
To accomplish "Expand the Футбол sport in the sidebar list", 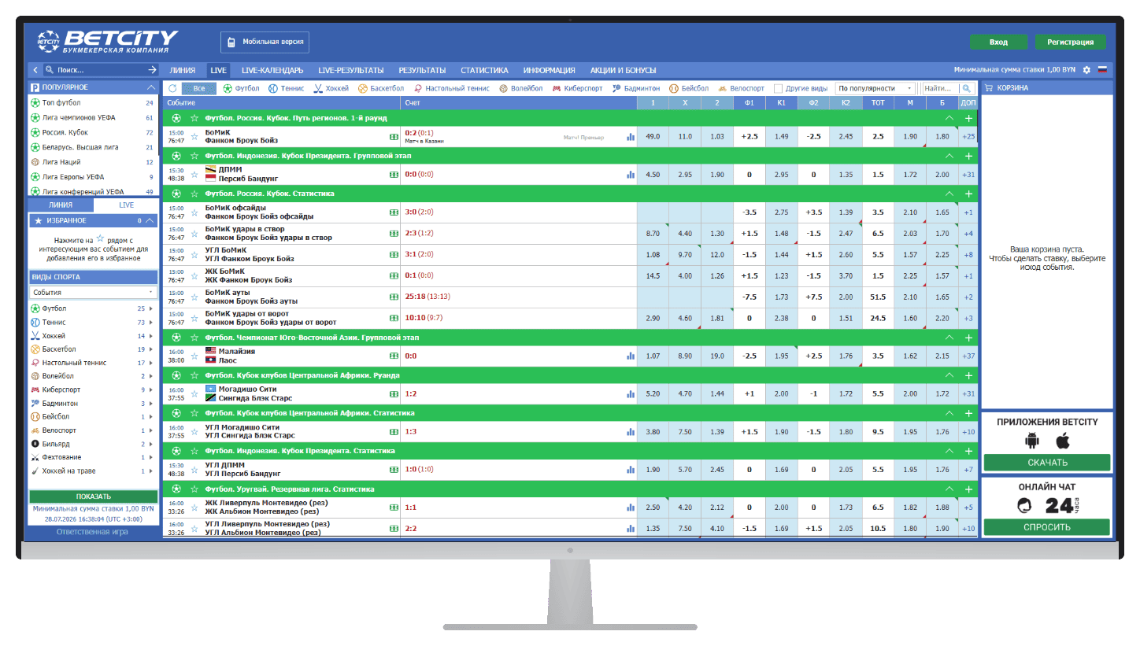I will pyautogui.click(x=150, y=309).
